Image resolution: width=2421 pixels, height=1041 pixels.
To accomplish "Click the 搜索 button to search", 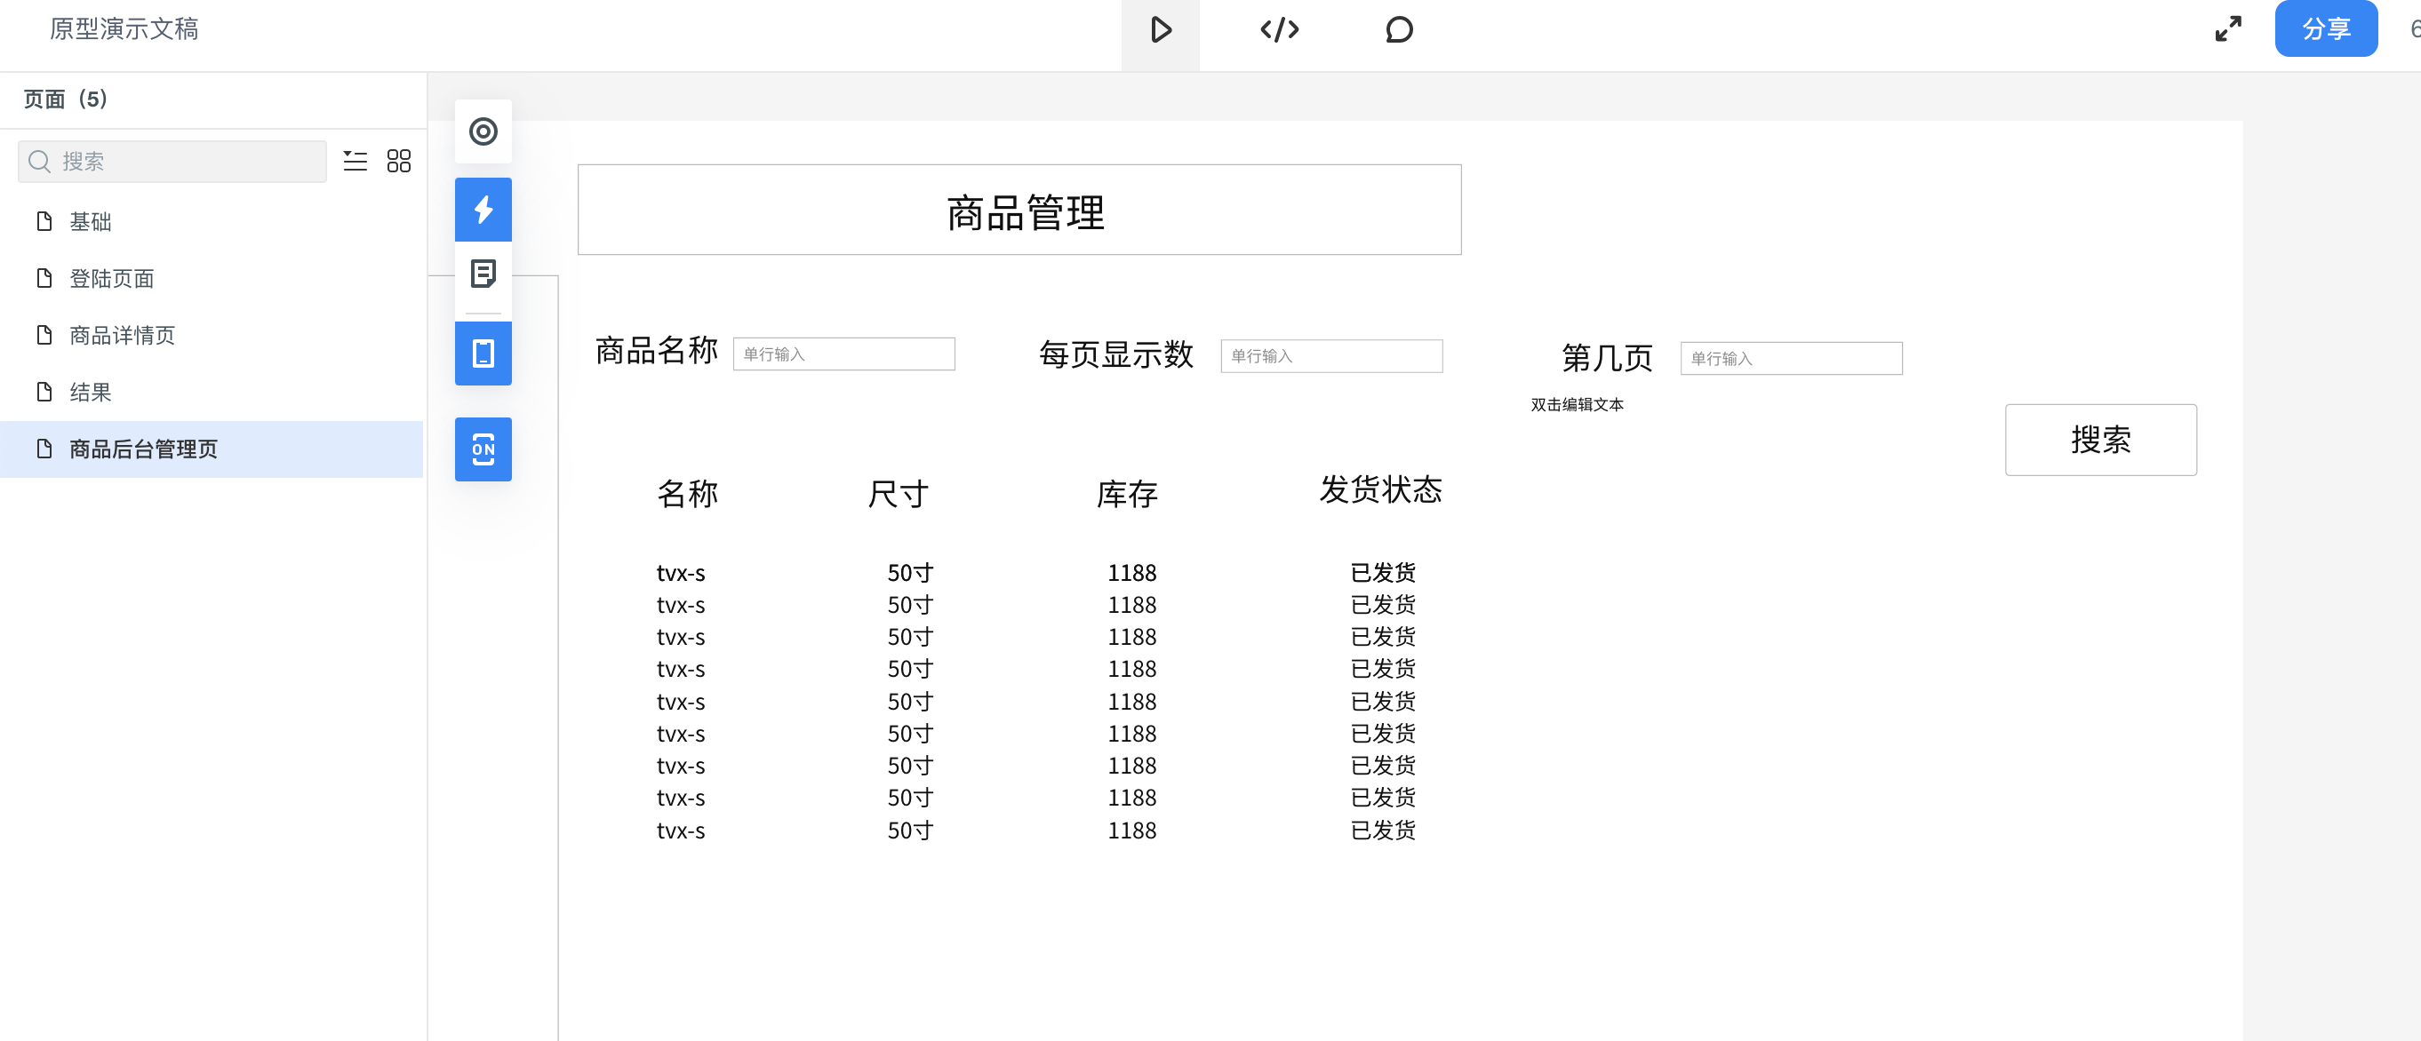I will coord(2101,440).
